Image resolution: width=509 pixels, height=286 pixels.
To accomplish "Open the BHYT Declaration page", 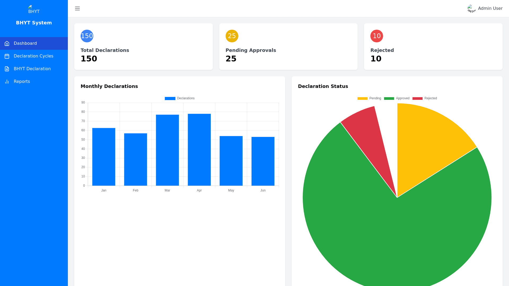I will pyautogui.click(x=32, y=69).
